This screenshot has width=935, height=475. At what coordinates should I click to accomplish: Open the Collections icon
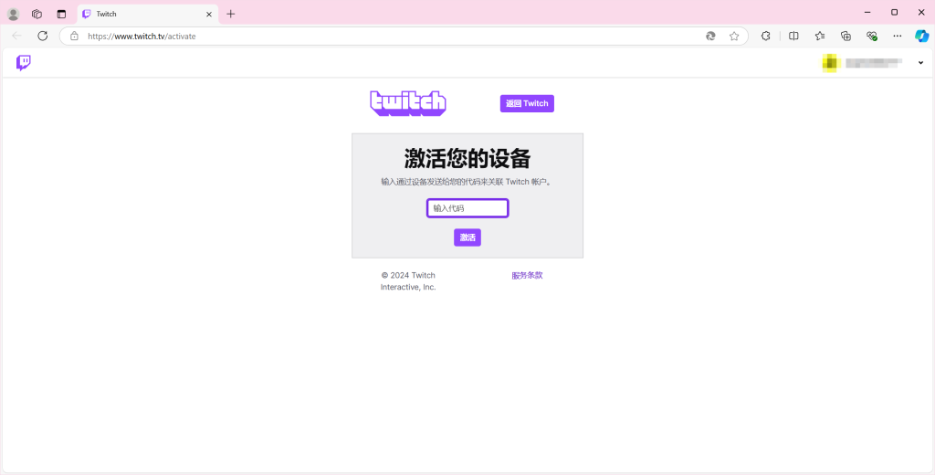(x=846, y=36)
